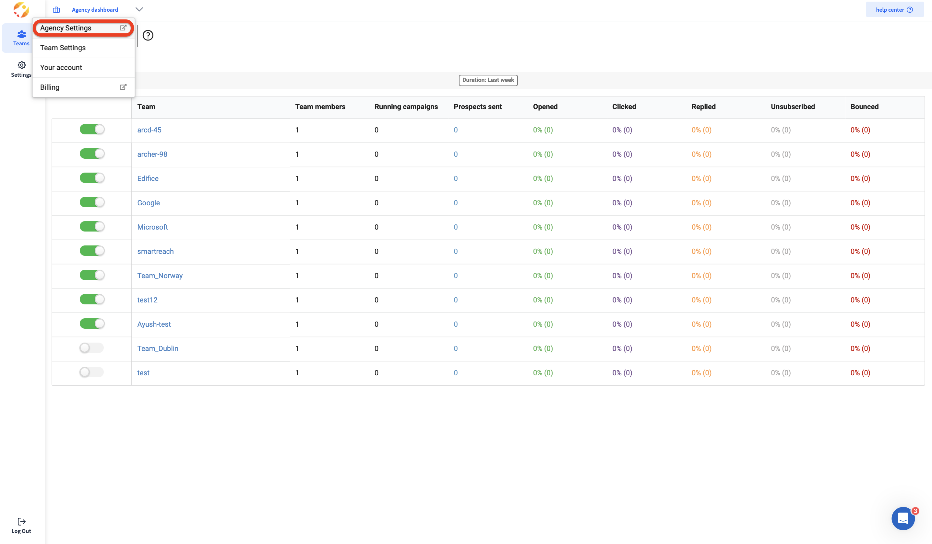
Task: Open the Team_Norway team link
Action: coord(160,276)
